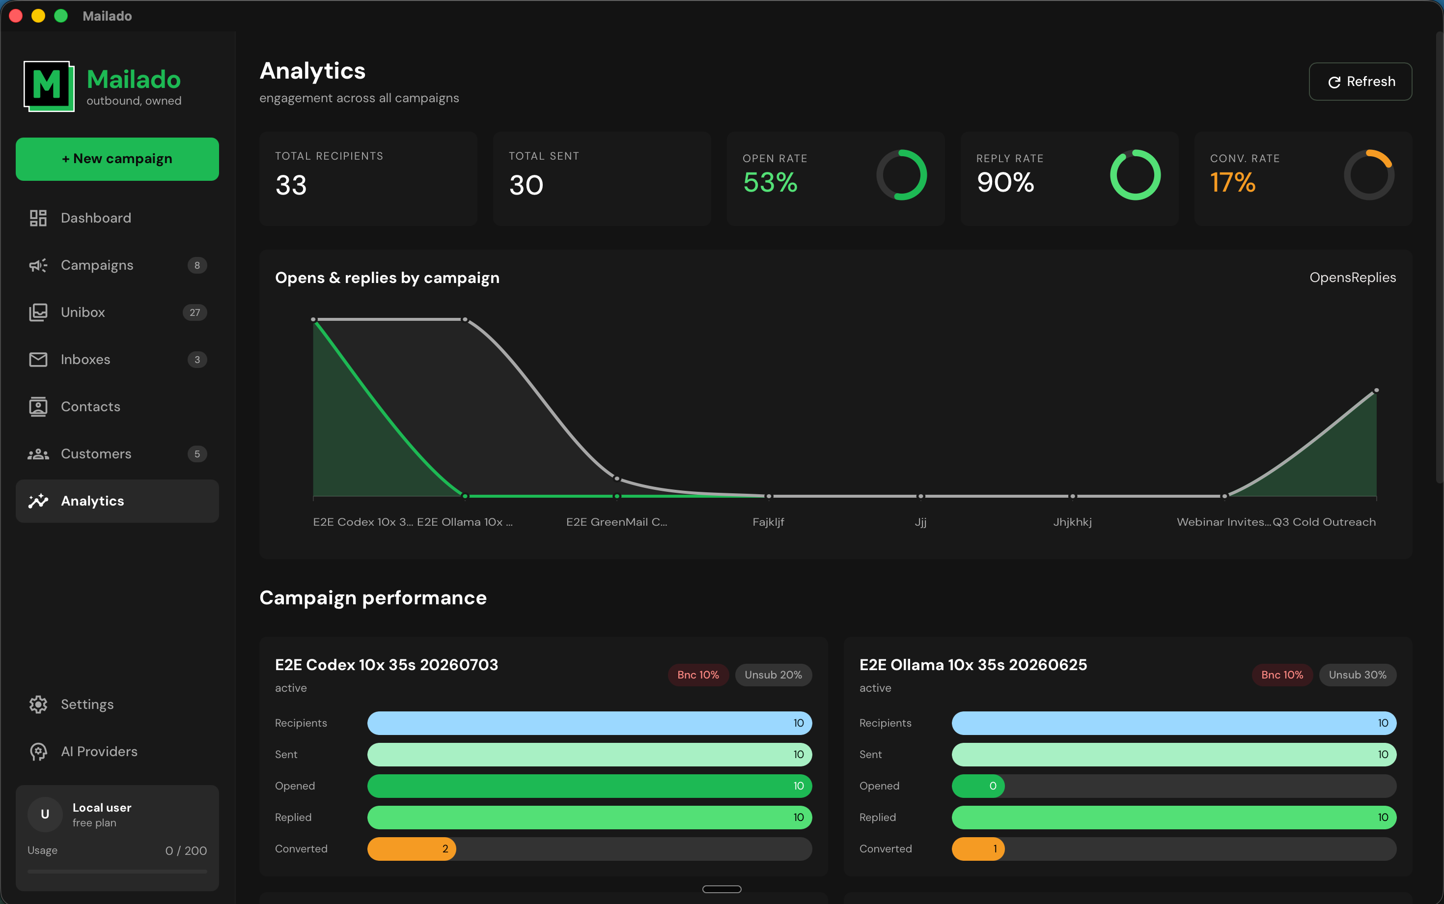Click the Unibox stacked inbox icon

pyautogui.click(x=38, y=312)
